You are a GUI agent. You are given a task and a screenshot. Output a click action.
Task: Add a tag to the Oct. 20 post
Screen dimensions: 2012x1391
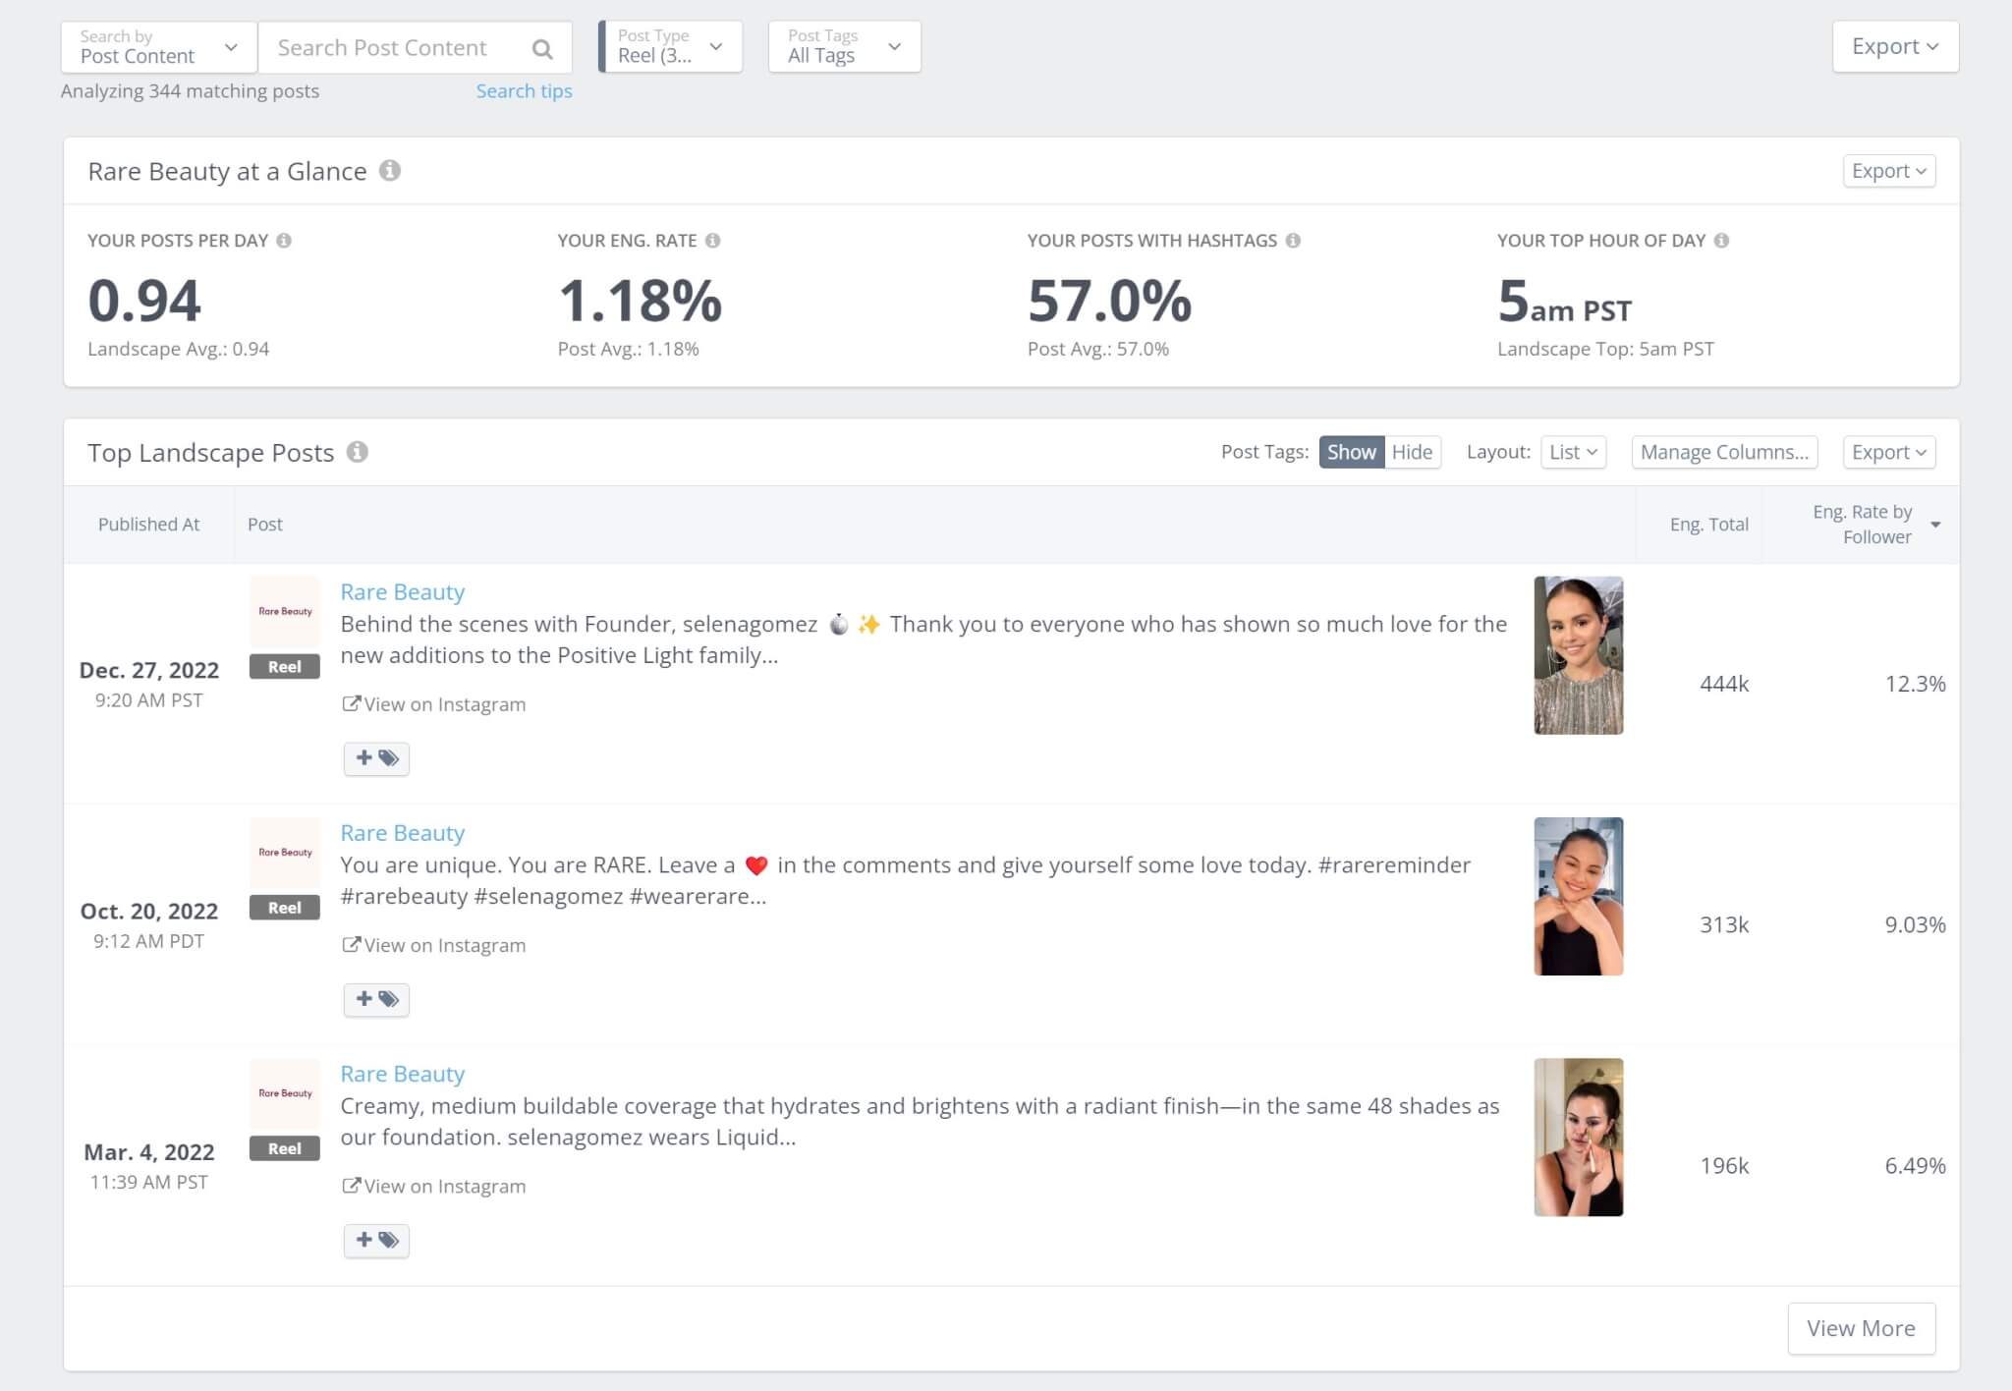click(x=376, y=999)
